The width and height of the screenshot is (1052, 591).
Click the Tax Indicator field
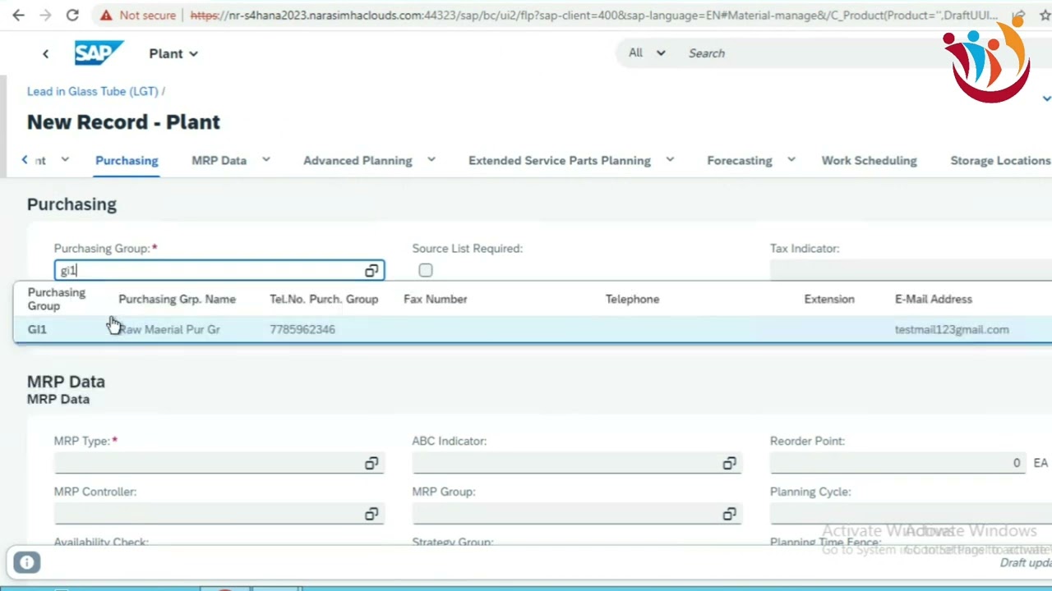[911, 271]
